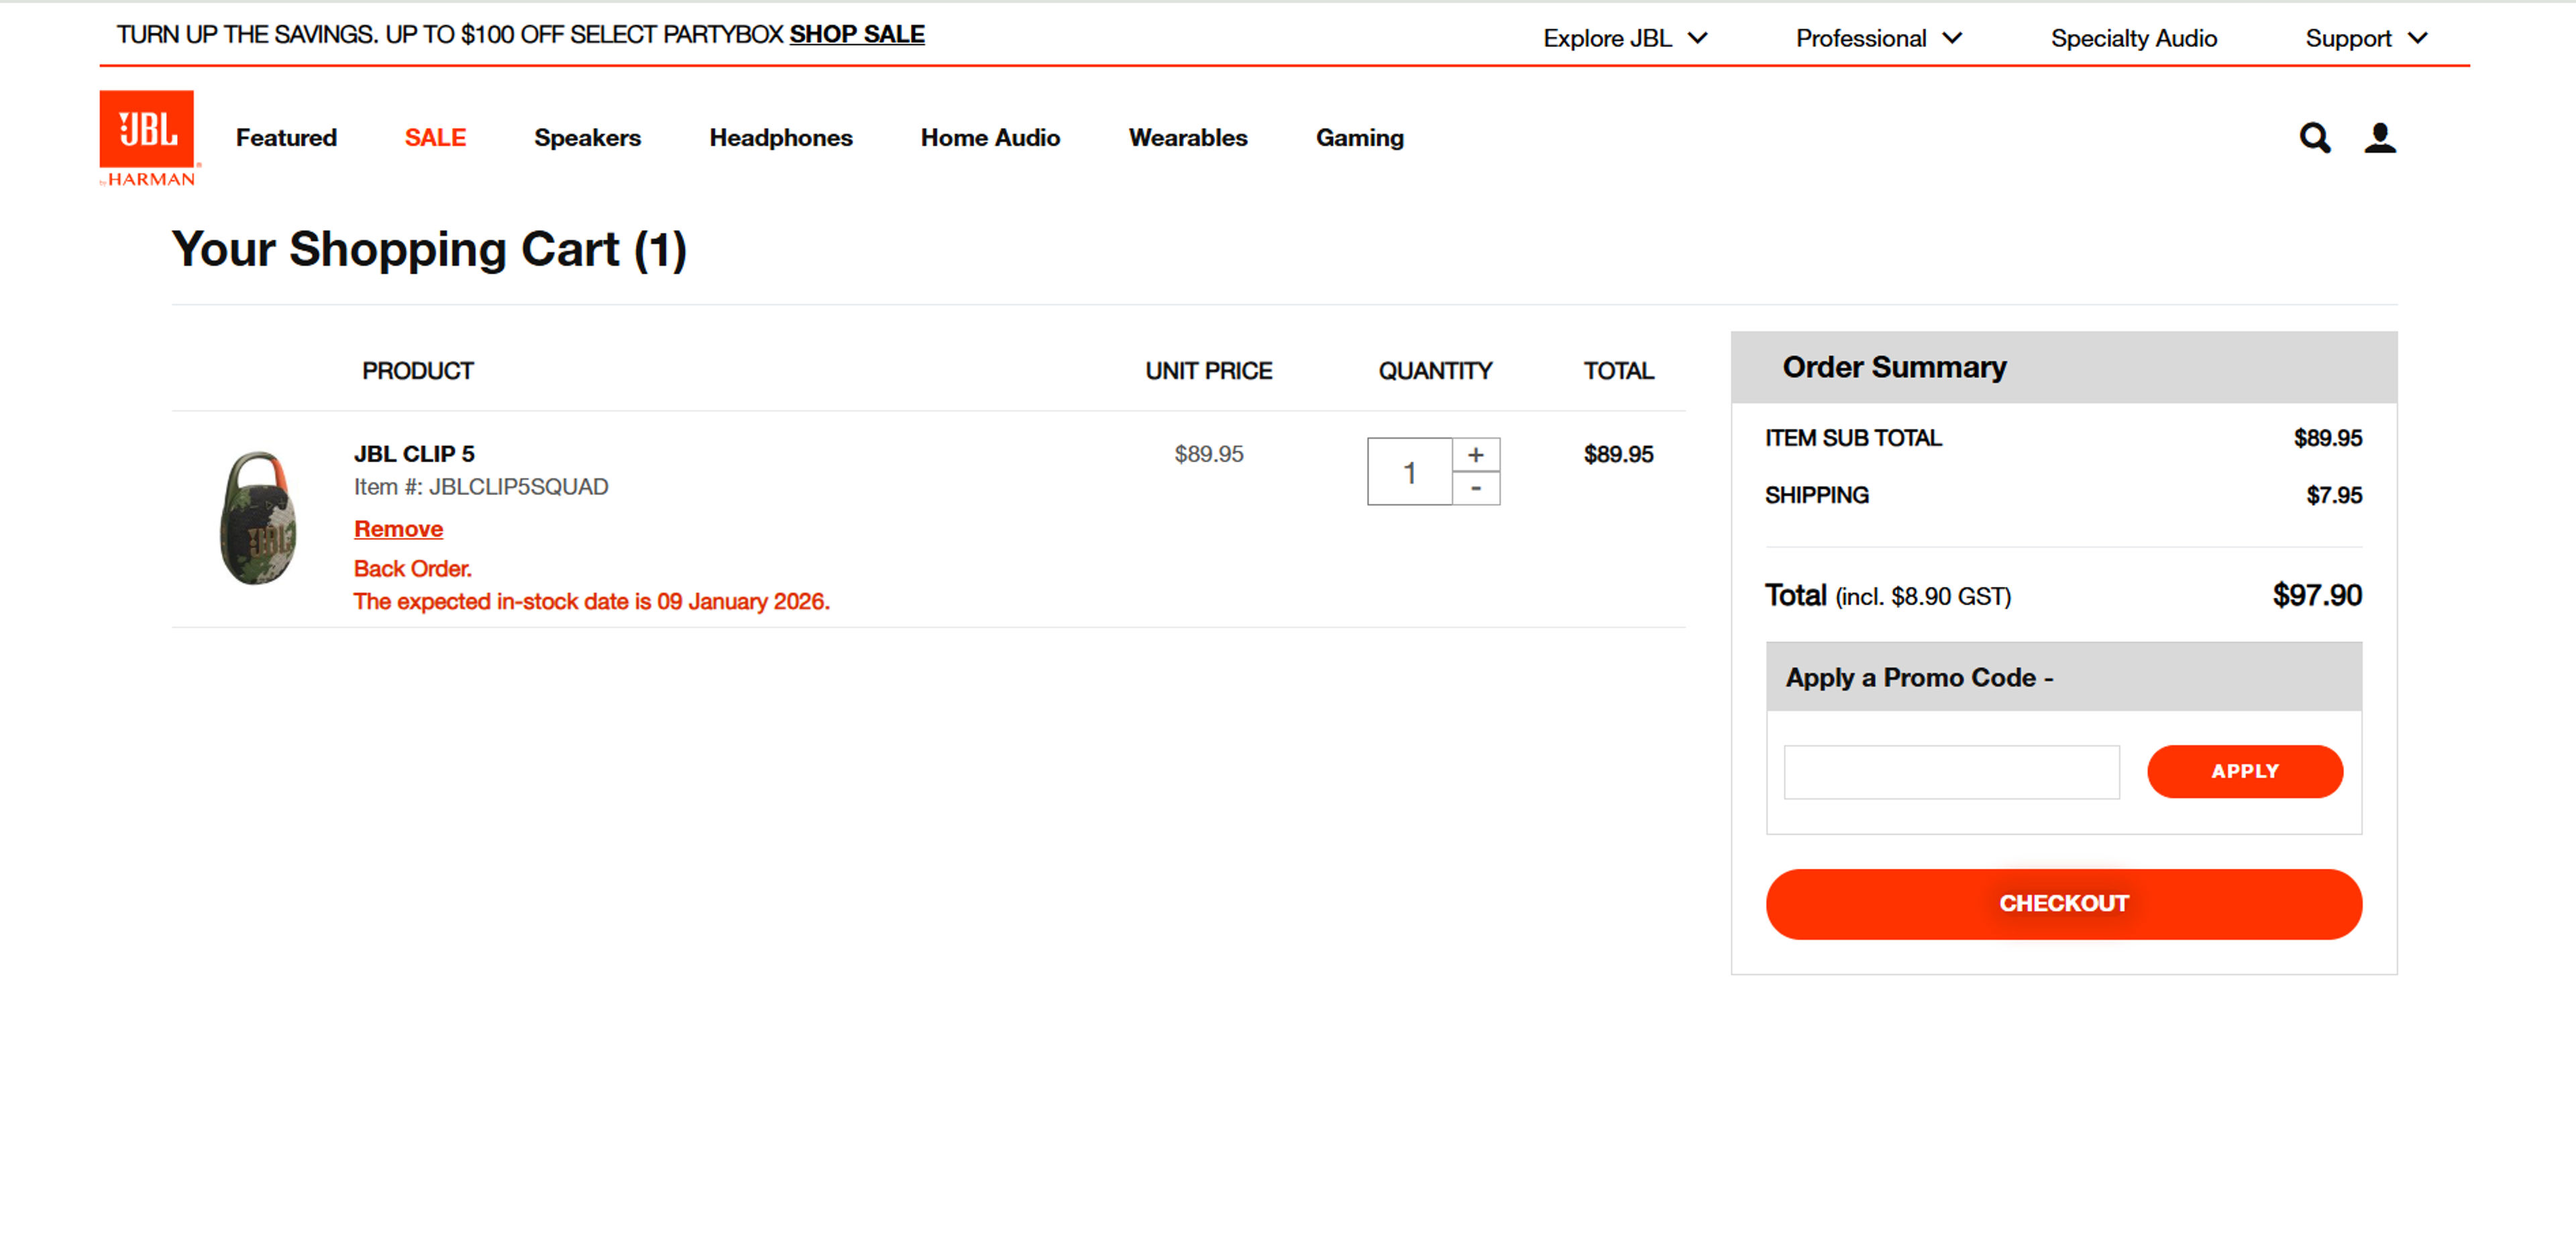Click the (incl. $8.90 GST) note
Screen dimensions: 2576x1235
[1922, 597]
